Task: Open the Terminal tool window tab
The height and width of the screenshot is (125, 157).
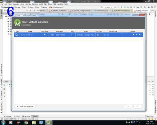Action: [26, 116]
